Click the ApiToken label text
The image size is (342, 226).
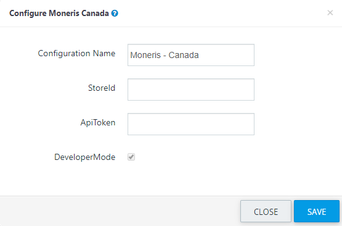pos(98,122)
